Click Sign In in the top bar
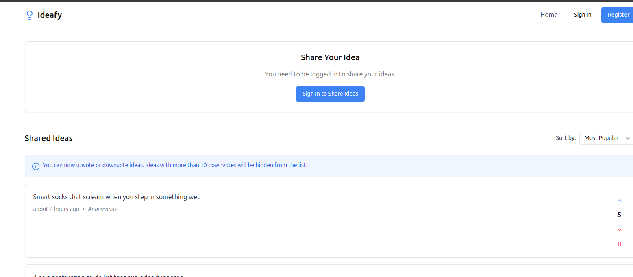Viewport: 633px width, 277px height. tap(583, 15)
